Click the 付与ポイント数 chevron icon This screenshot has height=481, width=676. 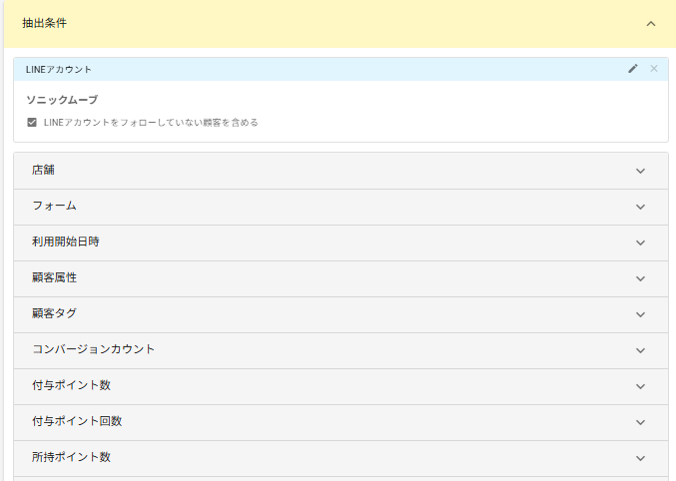tap(640, 386)
